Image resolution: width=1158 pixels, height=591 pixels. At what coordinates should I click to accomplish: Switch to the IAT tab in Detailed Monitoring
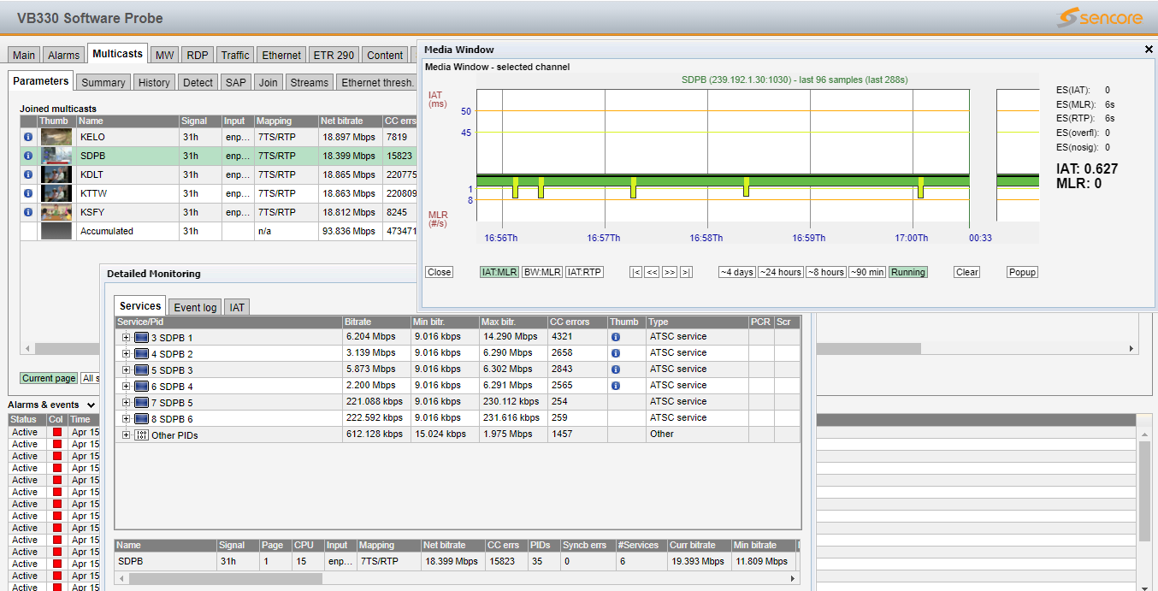tap(238, 307)
